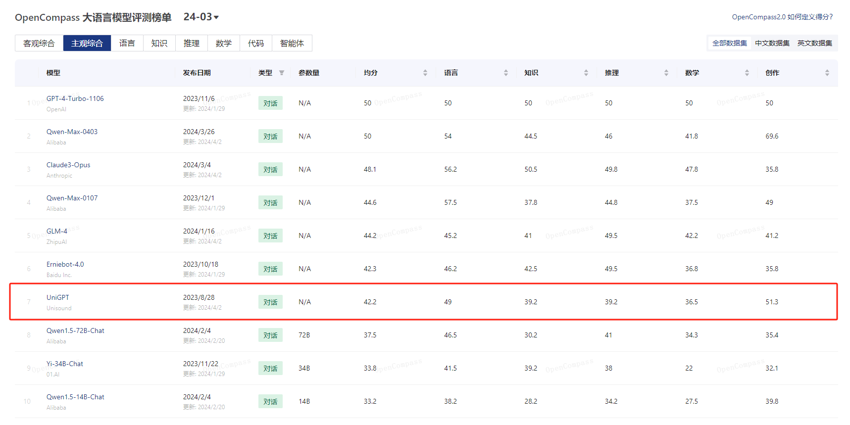Sort table by 均分 column sort icon
This screenshot has height=425, width=850.
point(425,73)
